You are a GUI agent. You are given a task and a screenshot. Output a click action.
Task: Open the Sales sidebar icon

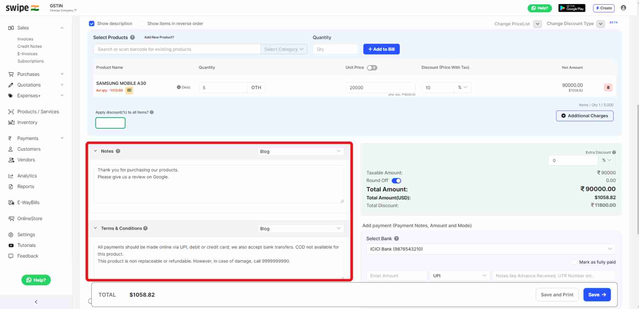point(11,28)
